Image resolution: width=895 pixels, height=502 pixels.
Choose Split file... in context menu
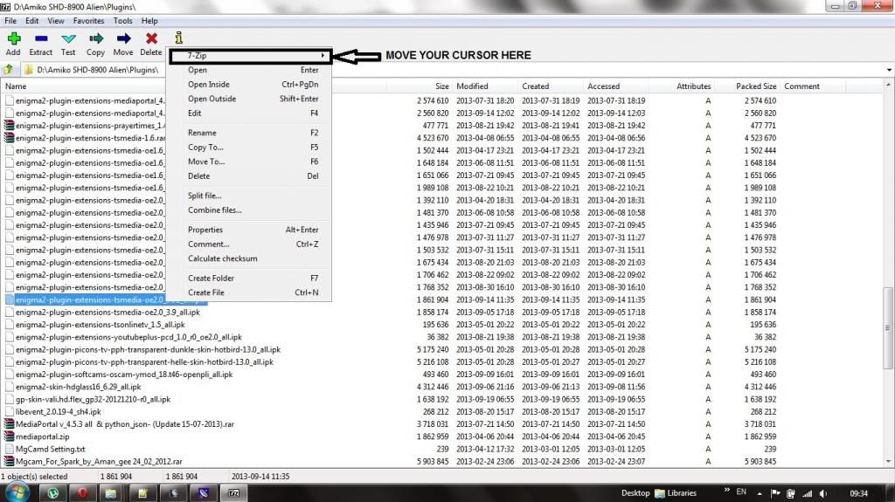(249, 196)
